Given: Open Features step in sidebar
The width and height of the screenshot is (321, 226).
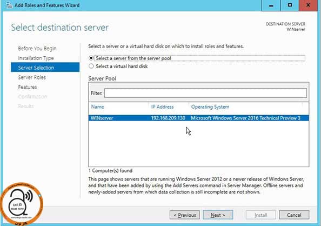Looking at the screenshot, I should [28, 87].
